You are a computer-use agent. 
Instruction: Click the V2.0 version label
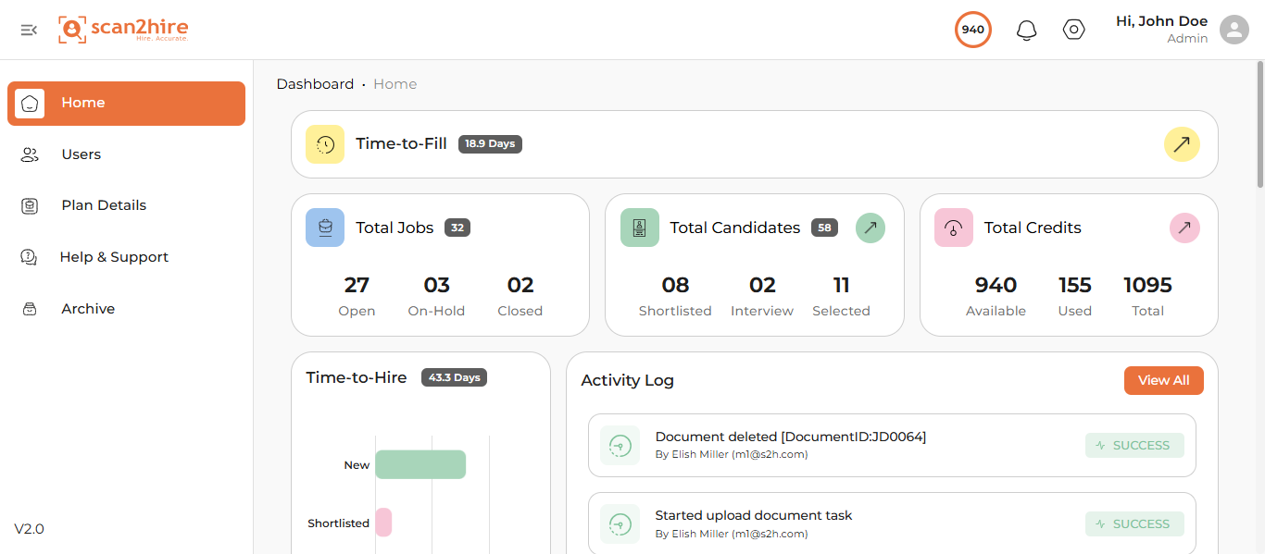coord(29,529)
